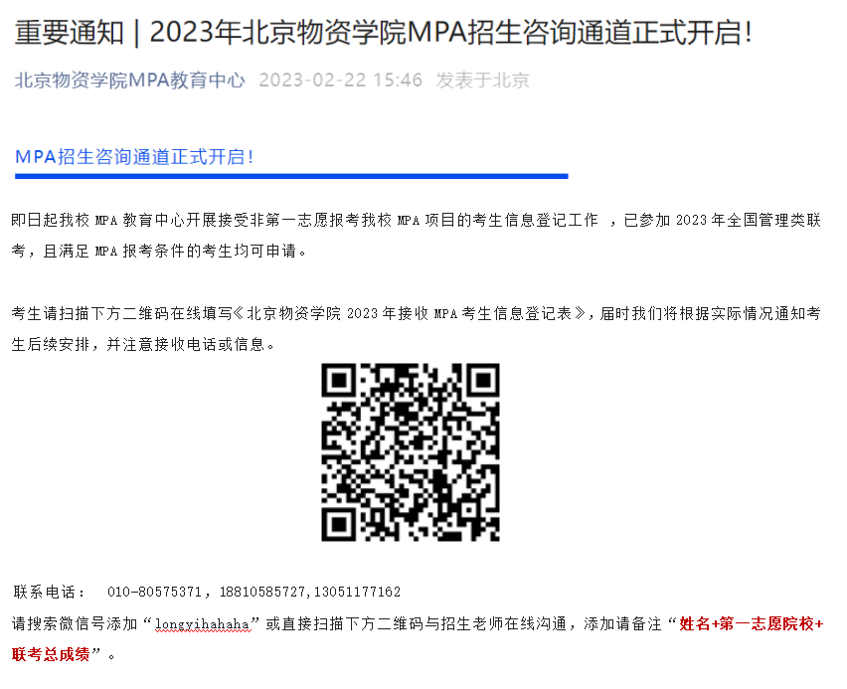Click the WeChat ID longyihahaha
The width and height of the screenshot is (847, 689).
tap(202, 624)
